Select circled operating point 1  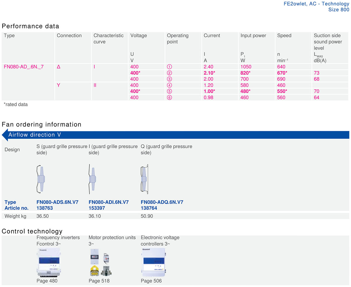(169, 67)
